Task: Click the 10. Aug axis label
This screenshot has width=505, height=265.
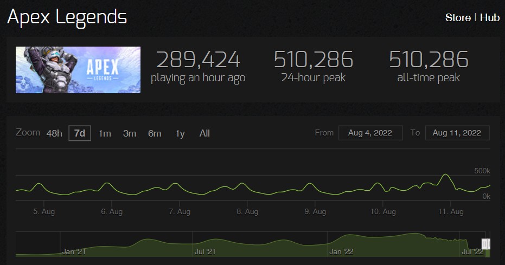Action: point(383,211)
